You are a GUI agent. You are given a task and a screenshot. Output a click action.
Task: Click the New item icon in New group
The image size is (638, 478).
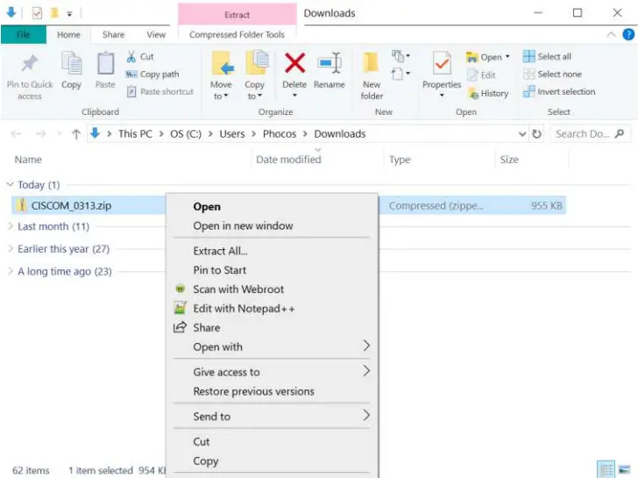pyautogui.click(x=398, y=56)
